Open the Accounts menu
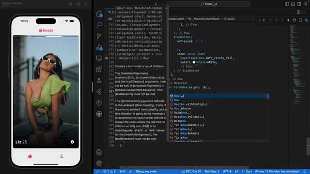 click(x=99, y=152)
